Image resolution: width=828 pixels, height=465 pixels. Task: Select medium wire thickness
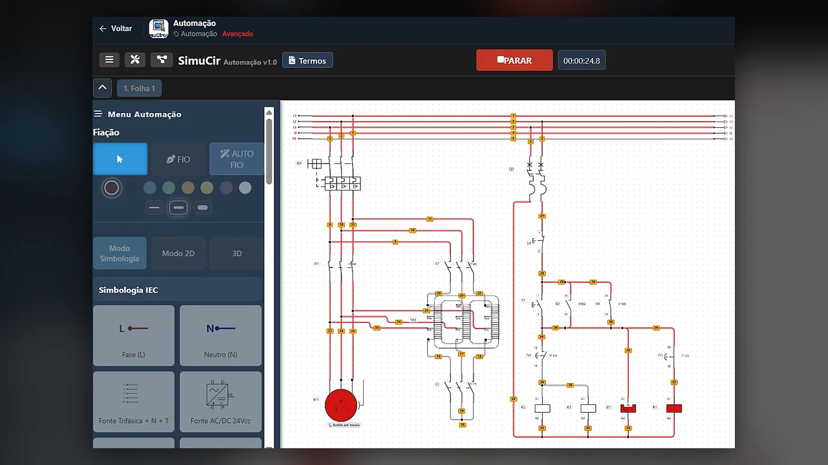coord(179,208)
